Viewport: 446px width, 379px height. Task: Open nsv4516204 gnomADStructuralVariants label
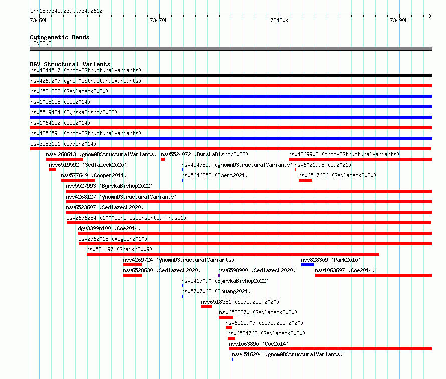coord(287,354)
